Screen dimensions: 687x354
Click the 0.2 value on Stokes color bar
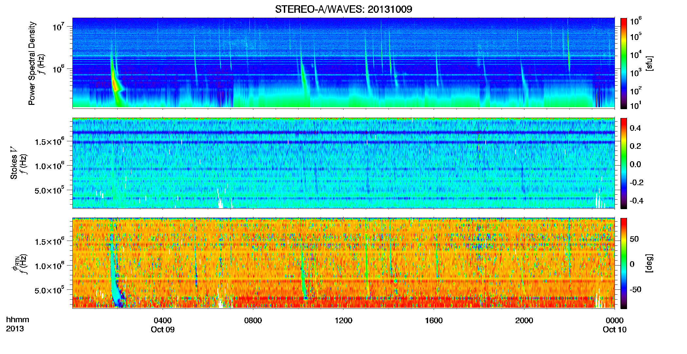(x=635, y=146)
